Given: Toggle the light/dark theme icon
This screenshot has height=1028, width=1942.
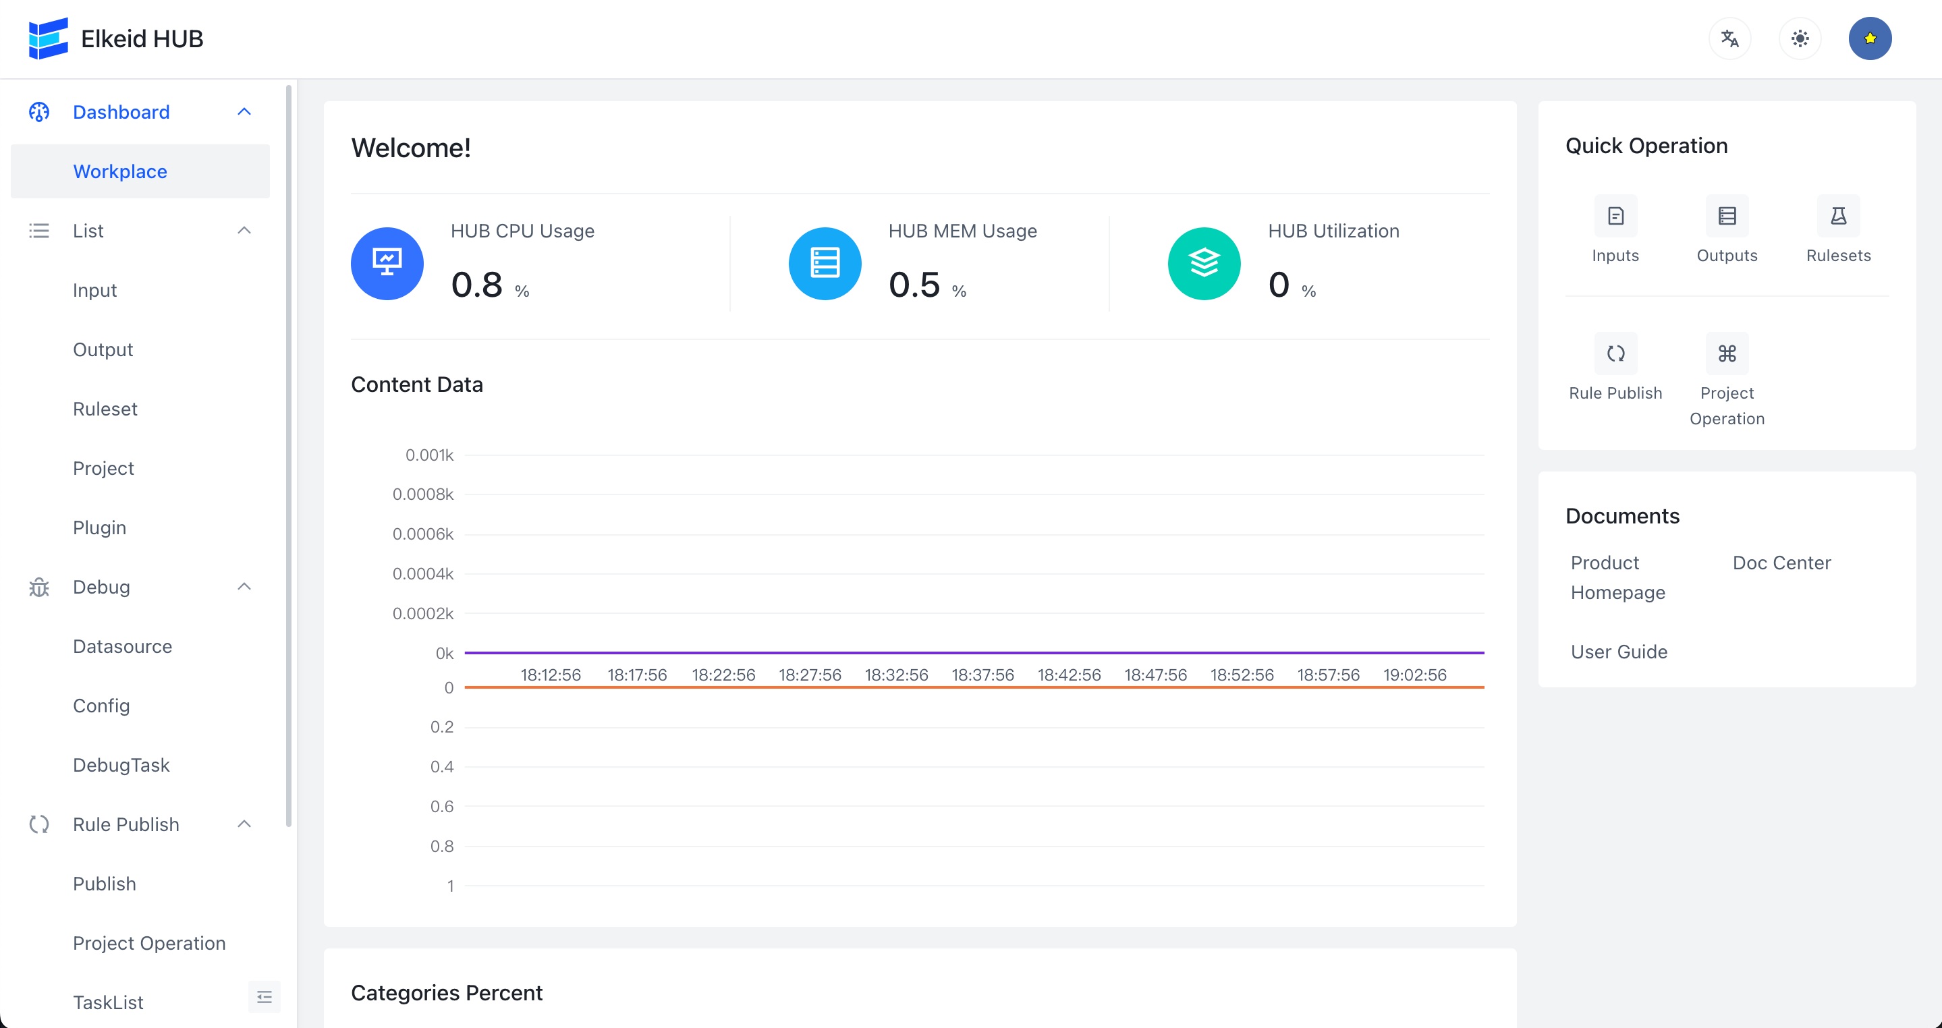Looking at the screenshot, I should pyautogui.click(x=1800, y=38).
